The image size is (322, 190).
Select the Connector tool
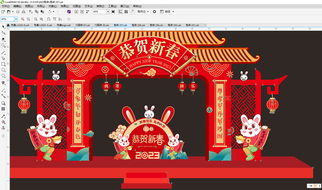[x=3, y=96]
